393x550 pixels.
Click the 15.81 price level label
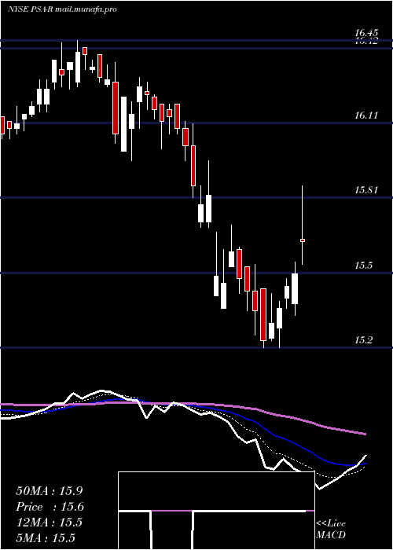pos(367,190)
